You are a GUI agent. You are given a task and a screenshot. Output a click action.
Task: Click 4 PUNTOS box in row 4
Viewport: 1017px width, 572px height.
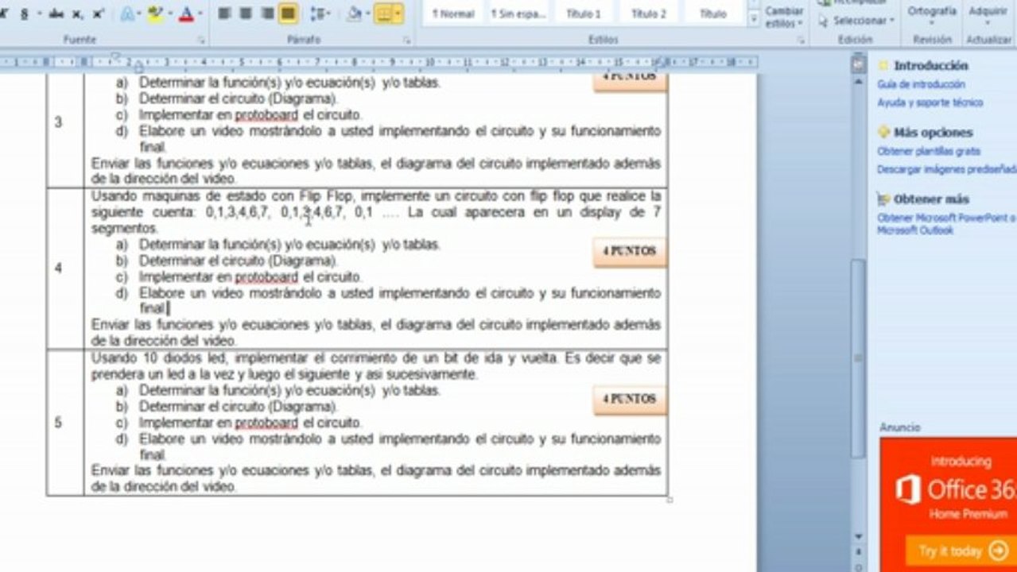(x=630, y=252)
